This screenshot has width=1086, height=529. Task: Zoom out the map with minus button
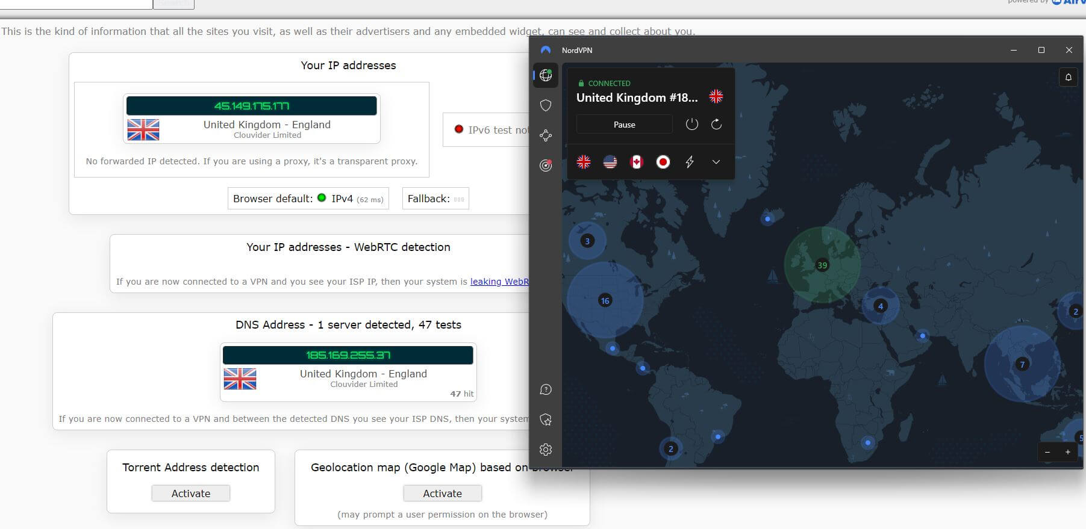[x=1047, y=452]
